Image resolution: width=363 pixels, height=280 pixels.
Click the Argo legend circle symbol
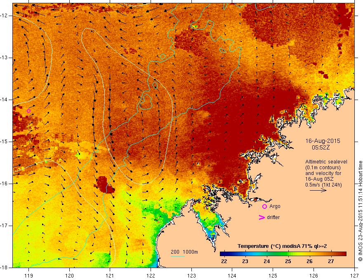pyautogui.click(x=264, y=206)
